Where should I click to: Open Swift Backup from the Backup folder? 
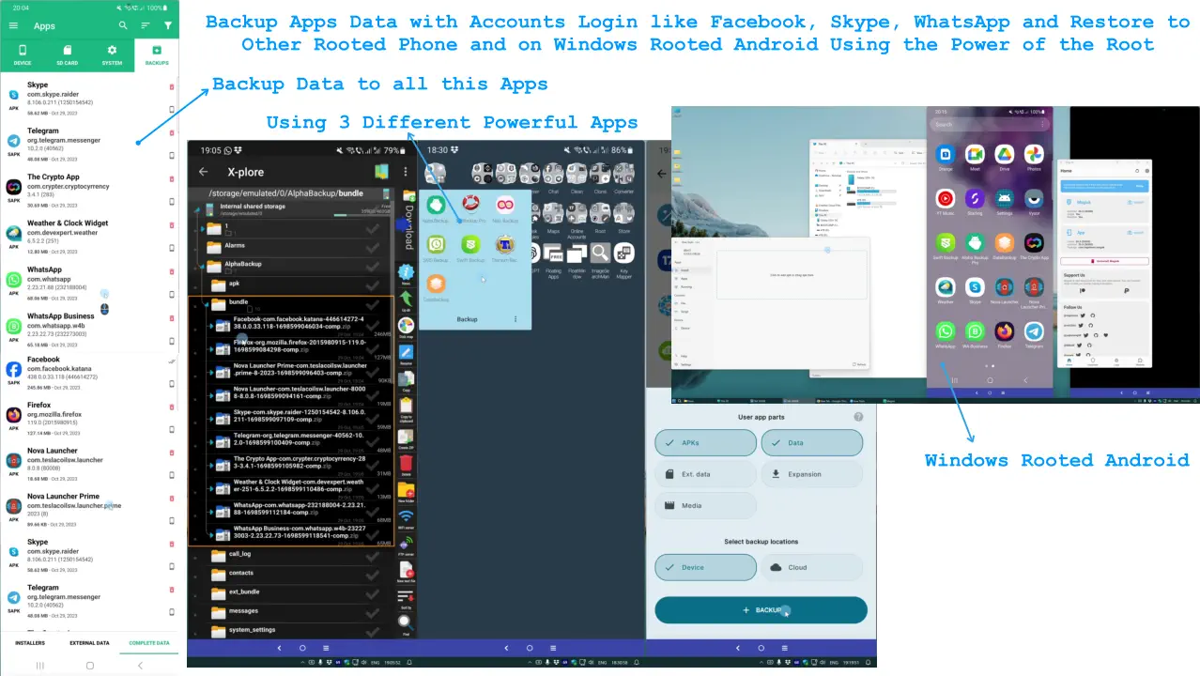point(470,245)
